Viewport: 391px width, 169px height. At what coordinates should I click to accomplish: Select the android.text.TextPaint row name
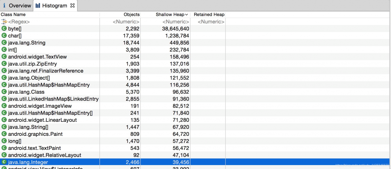pyautogui.click(x=35, y=148)
